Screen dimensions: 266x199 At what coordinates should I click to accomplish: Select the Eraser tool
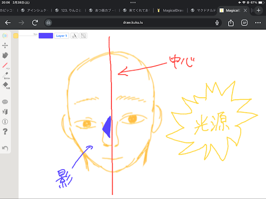pos(6,86)
